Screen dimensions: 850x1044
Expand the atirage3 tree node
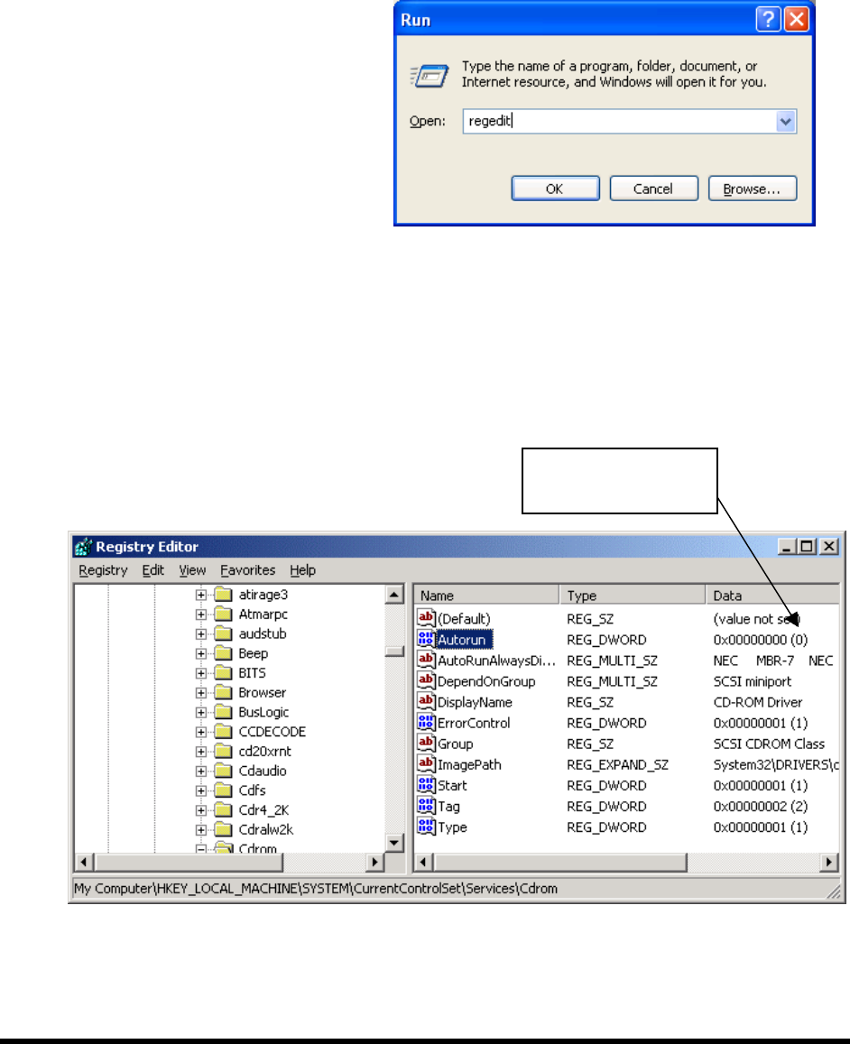[x=201, y=595]
